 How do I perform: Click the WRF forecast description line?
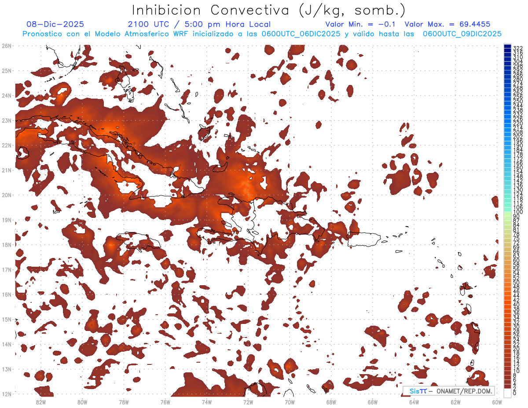pyautogui.click(x=262, y=34)
